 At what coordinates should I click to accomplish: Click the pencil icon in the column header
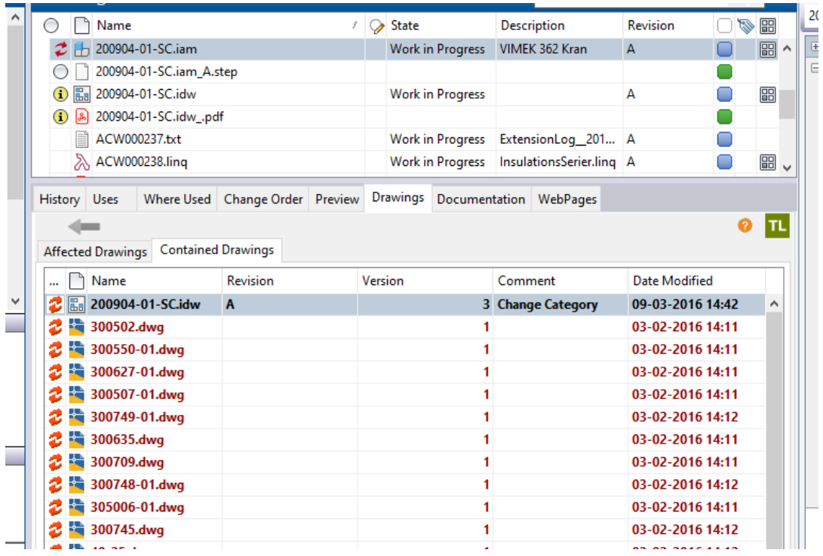[x=377, y=26]
